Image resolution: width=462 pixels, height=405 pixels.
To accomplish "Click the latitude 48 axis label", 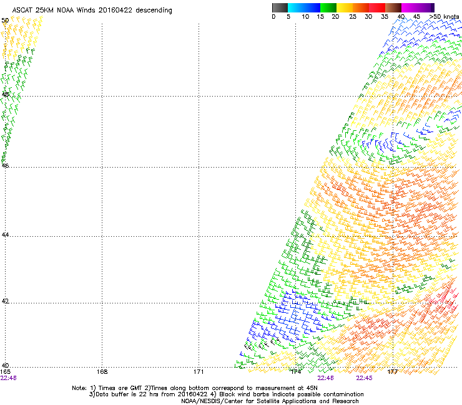I will coord(5,95).
